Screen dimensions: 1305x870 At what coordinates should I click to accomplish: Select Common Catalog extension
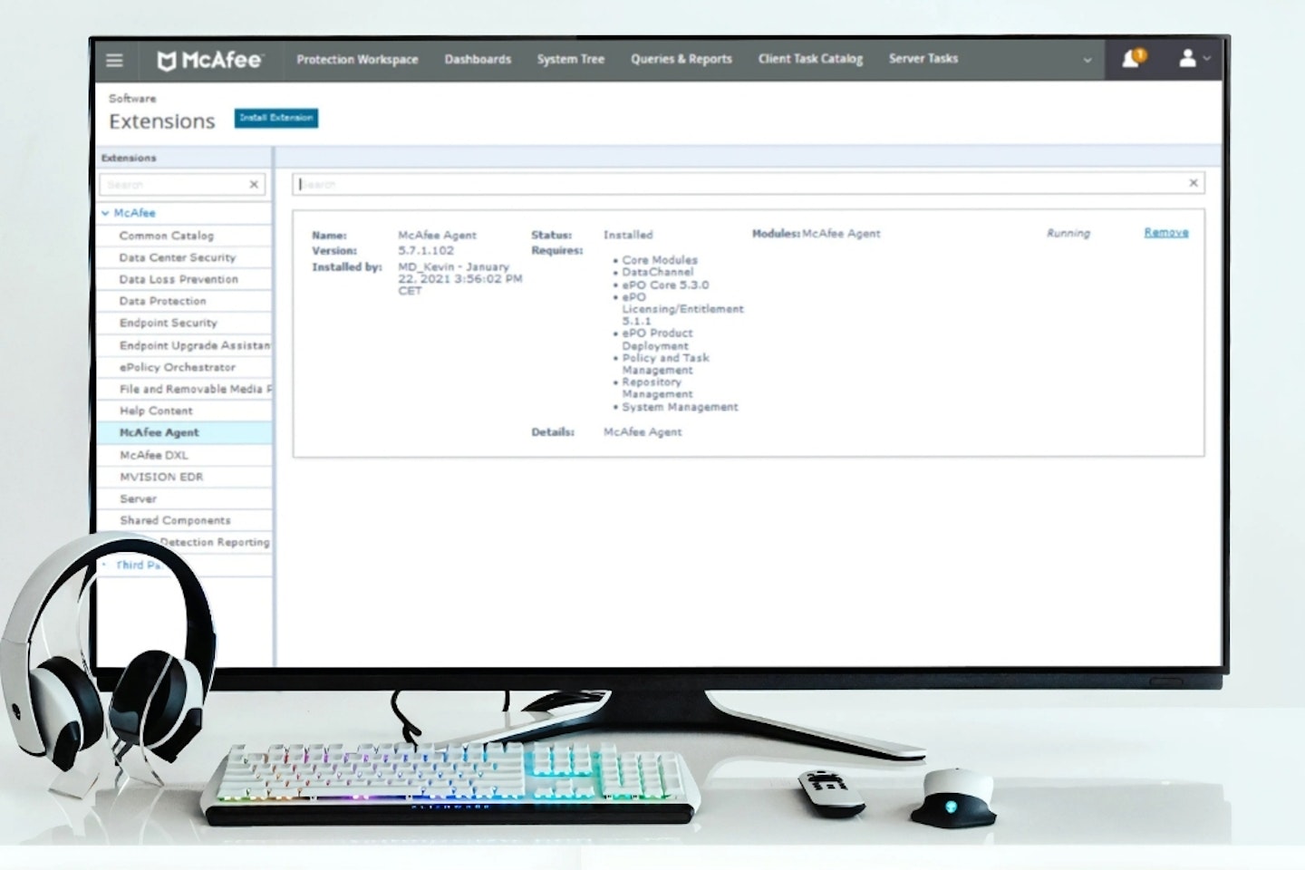tap(167, 236)
